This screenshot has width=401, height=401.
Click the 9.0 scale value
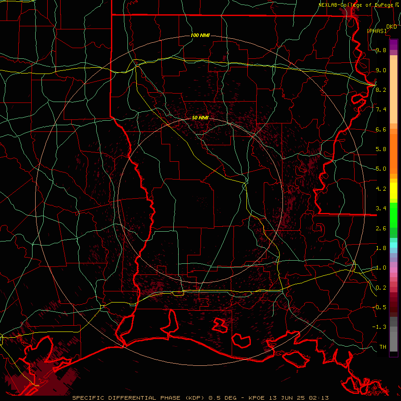(381, 70)
